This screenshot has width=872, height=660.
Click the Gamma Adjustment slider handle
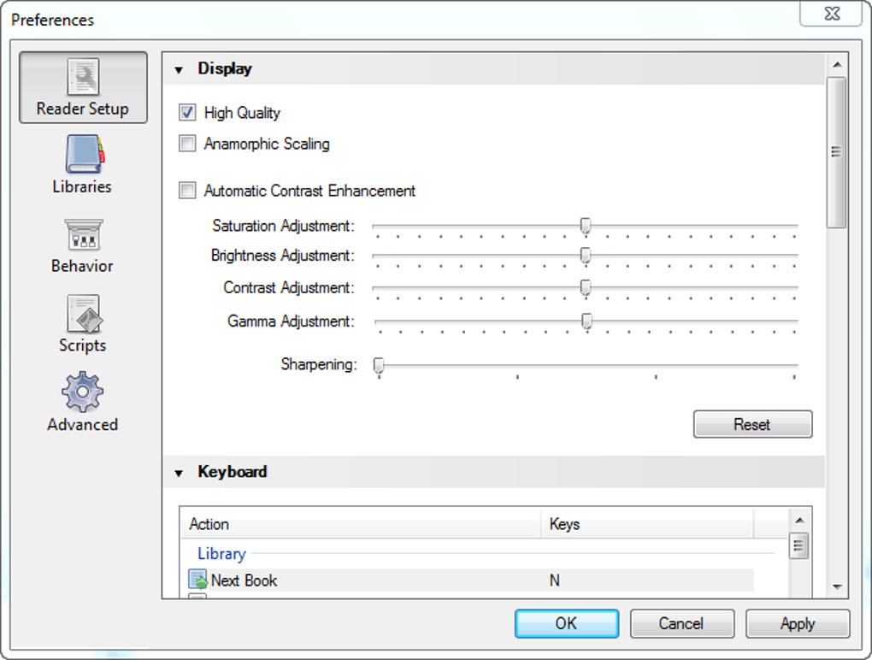tap(586, 321)
